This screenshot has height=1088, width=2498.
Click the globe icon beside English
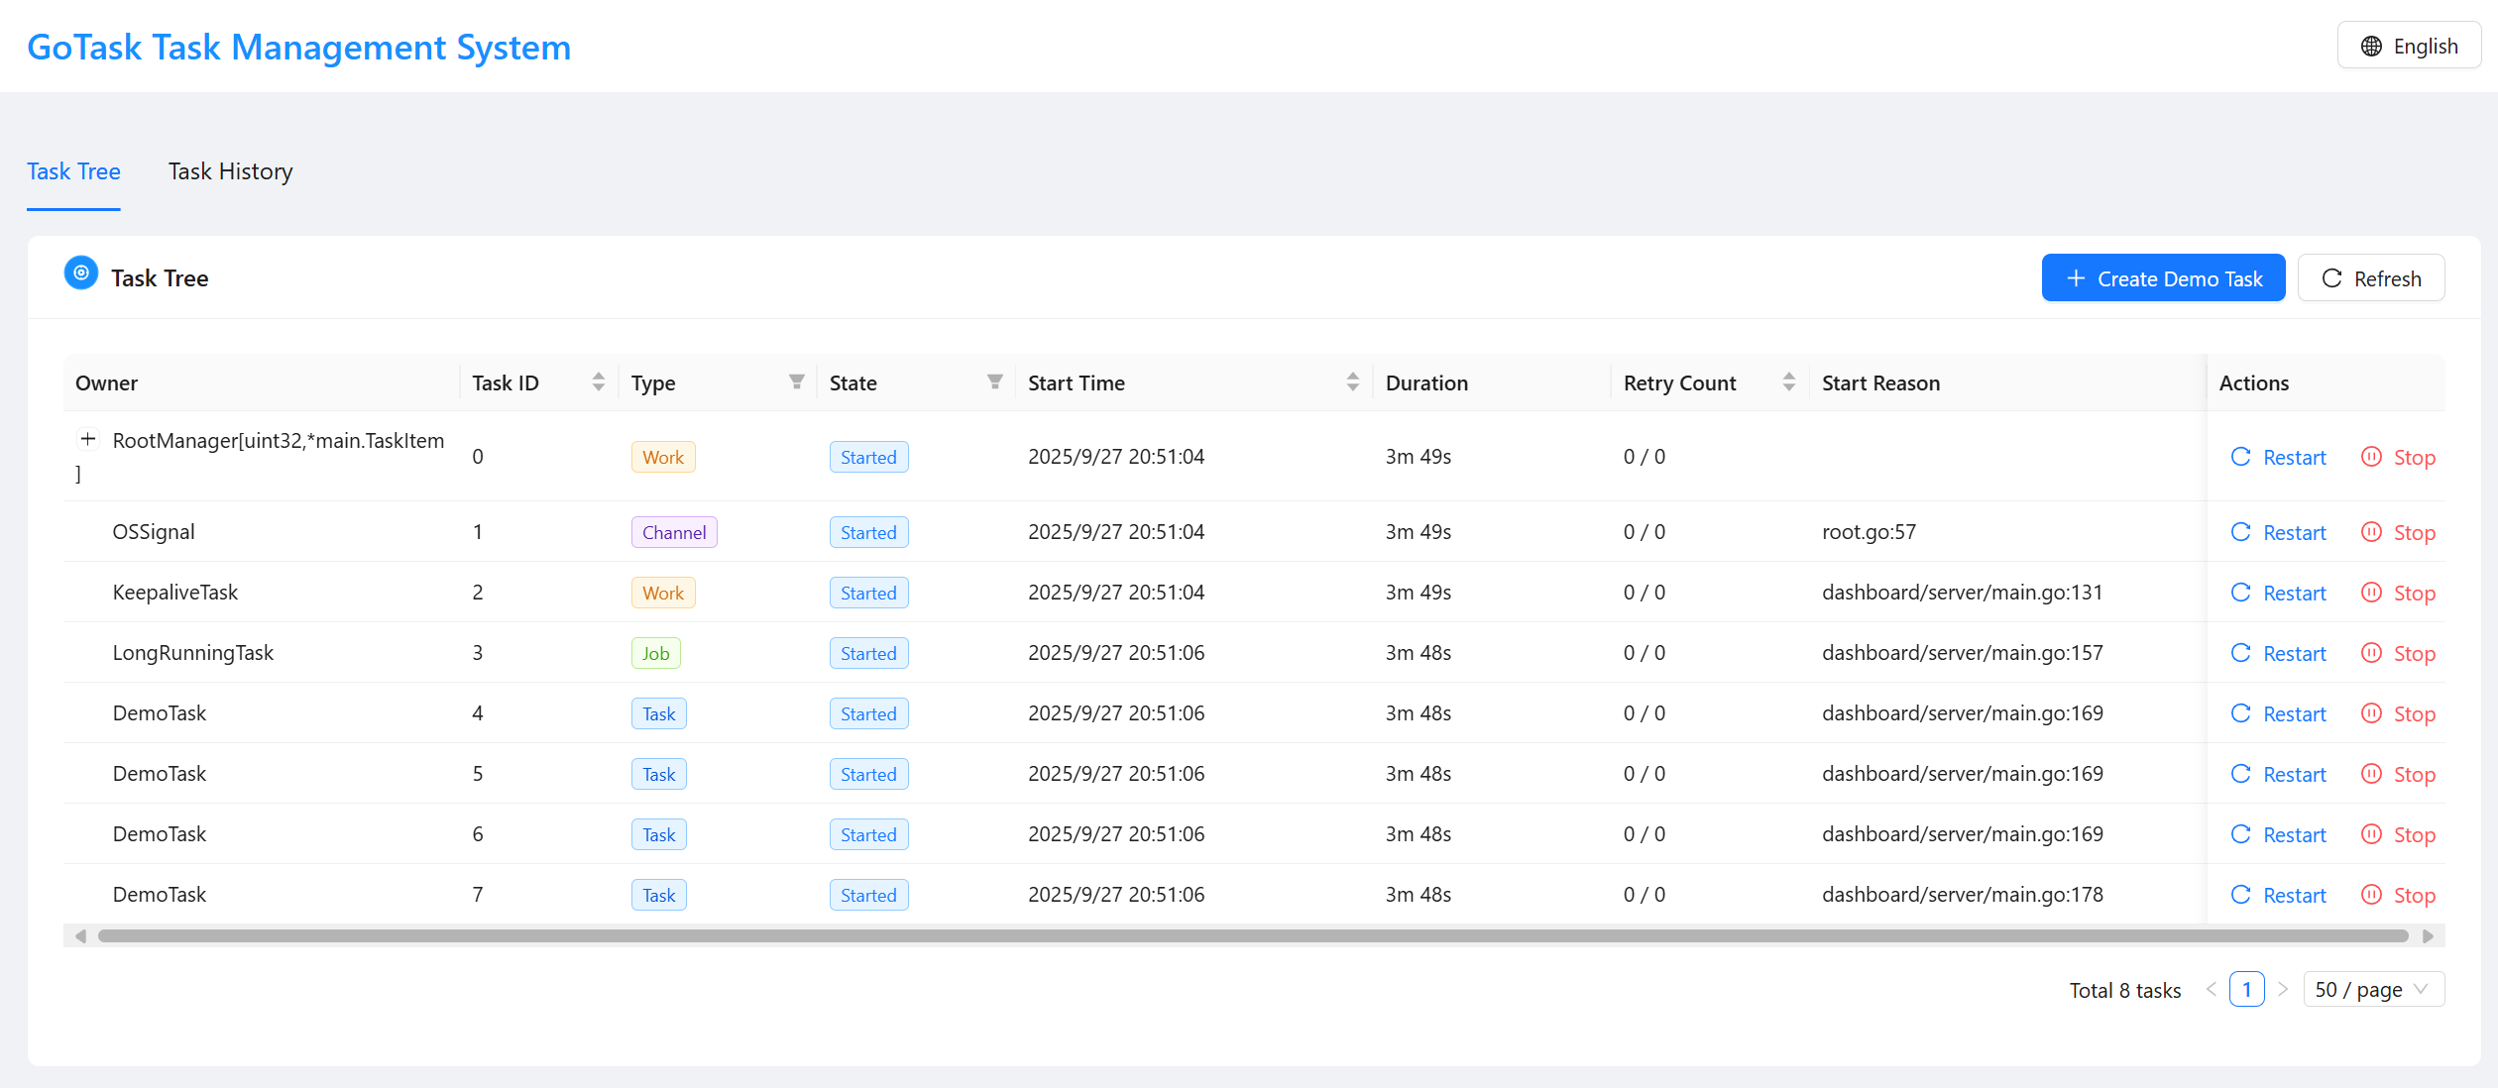click(x=2371, y=47)
